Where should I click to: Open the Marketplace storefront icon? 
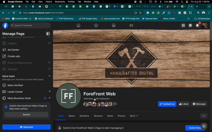coord(114,25)
